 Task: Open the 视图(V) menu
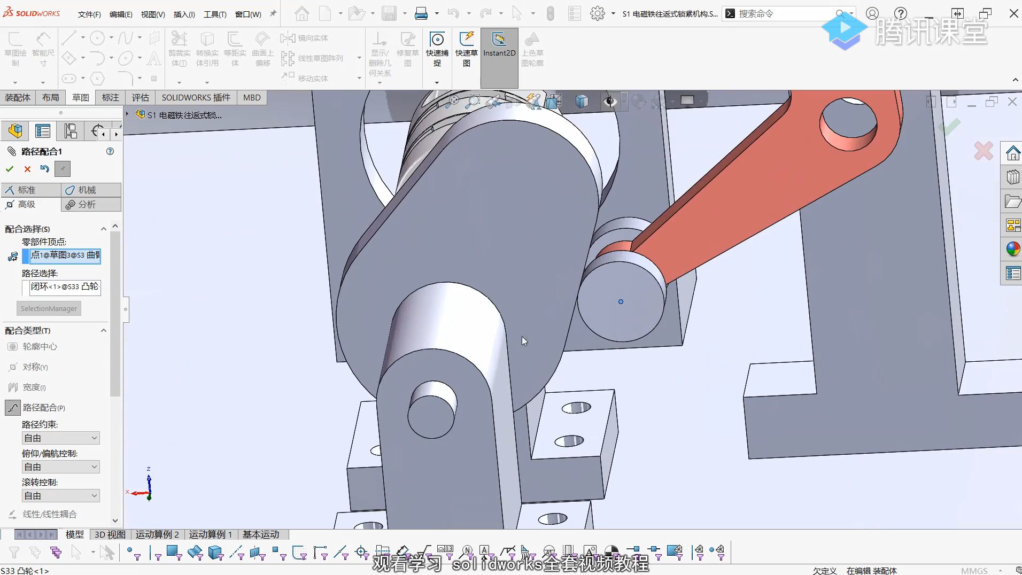[153, 14]
